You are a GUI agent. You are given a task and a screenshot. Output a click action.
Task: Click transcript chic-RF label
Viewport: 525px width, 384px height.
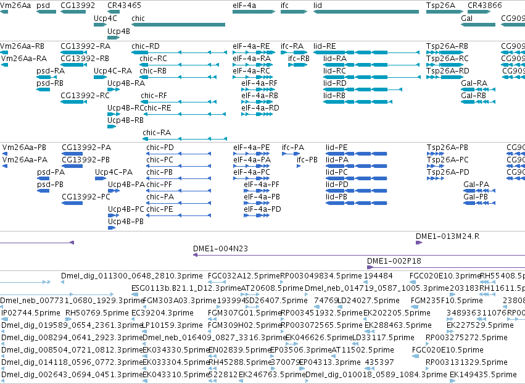[154, 96]
